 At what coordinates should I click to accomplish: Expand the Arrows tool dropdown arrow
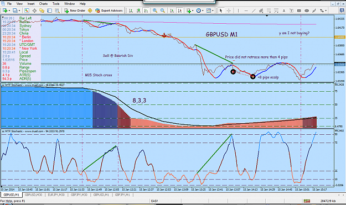(x=326, y=10)
